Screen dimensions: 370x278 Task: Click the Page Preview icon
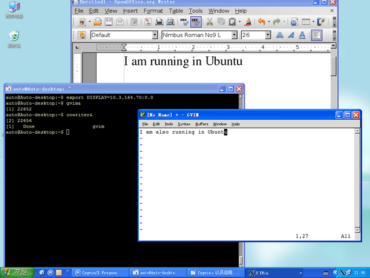point(171,22)
